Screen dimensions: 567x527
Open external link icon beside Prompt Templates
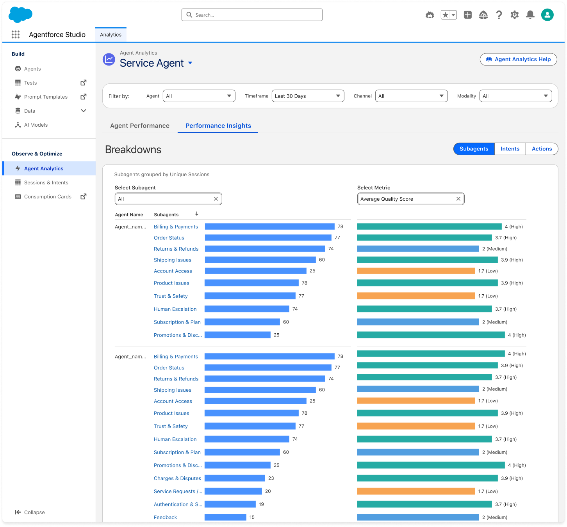click(x=83, y=97)
